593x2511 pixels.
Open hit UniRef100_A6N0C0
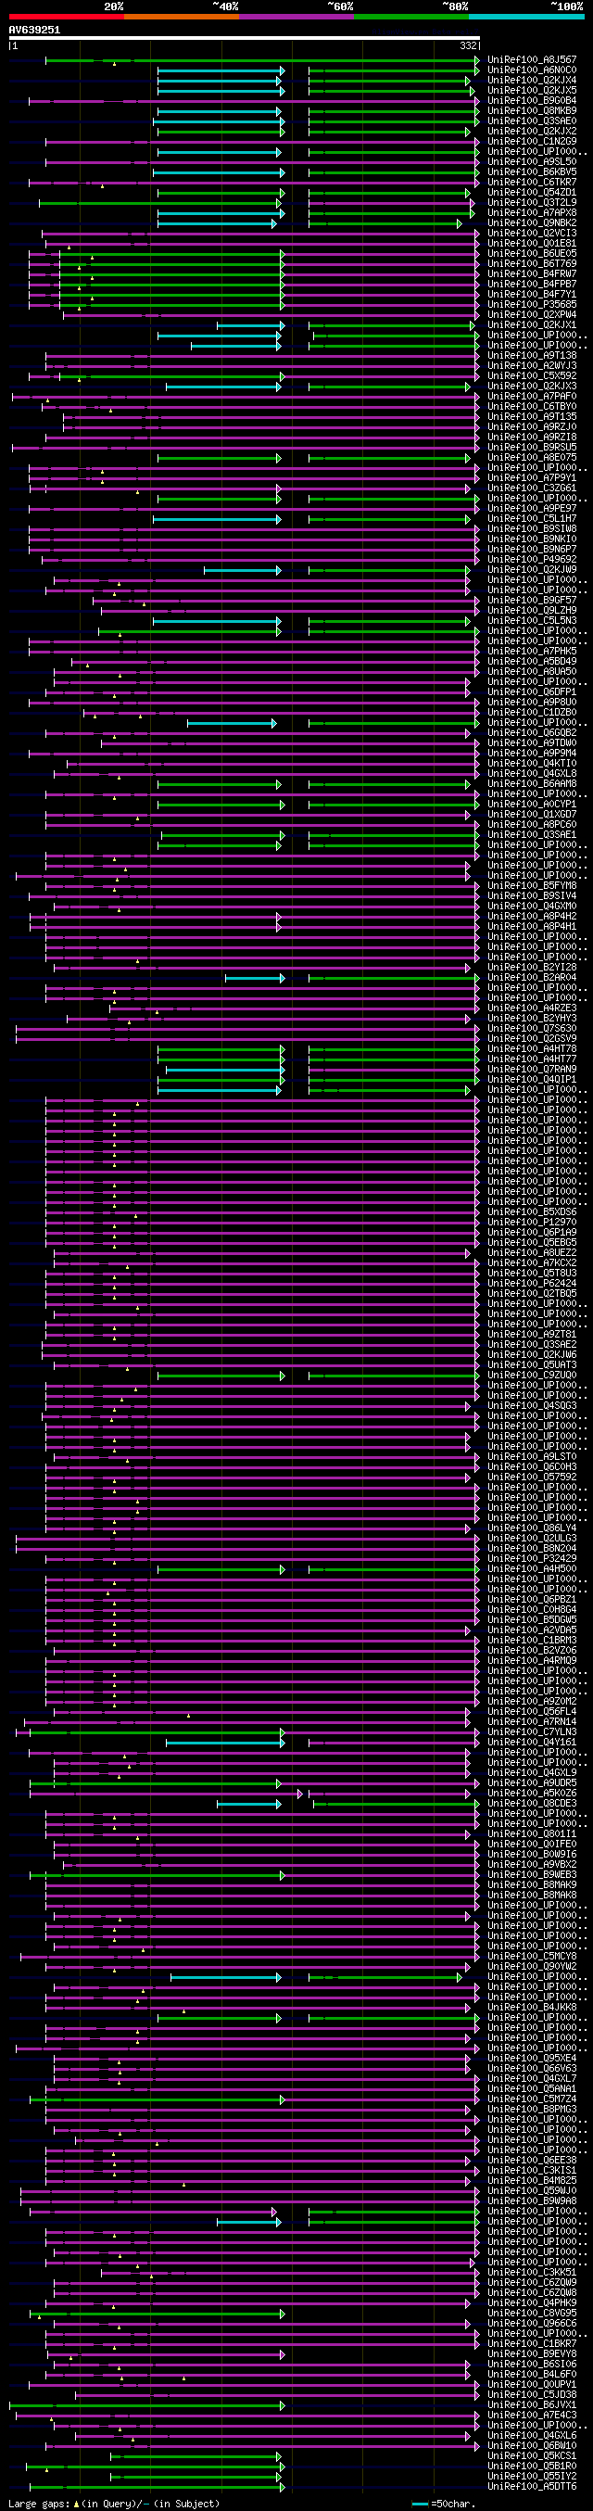[x=532, y=70]
